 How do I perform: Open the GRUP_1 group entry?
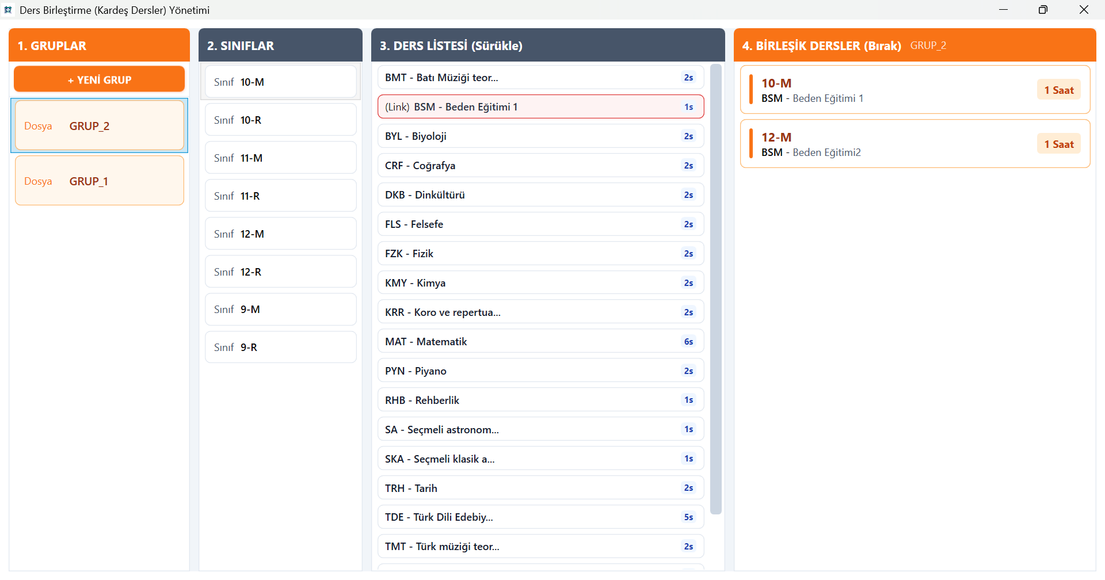(99, 181)
